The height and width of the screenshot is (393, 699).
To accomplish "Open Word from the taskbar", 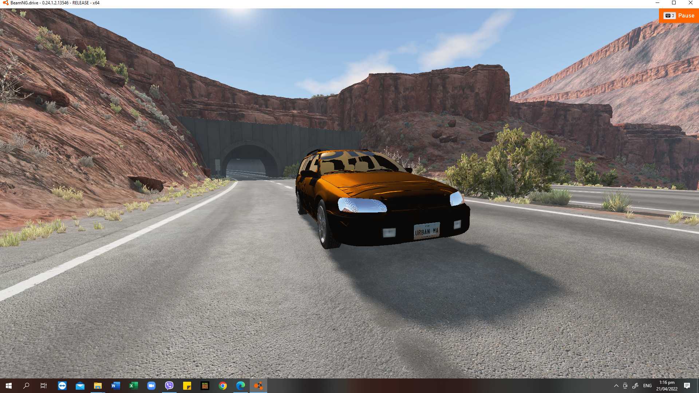I will [x=116, y=386].
